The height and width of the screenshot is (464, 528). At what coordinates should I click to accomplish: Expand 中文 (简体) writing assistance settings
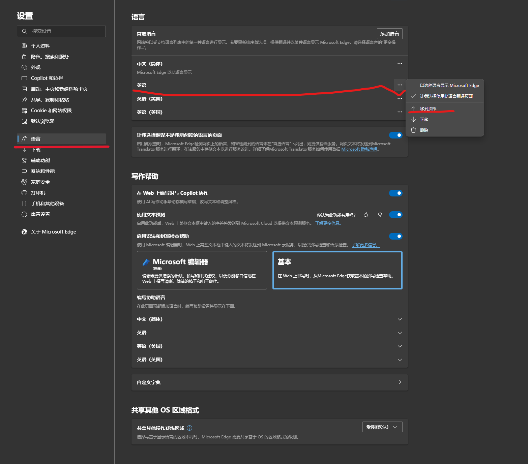coord(400,319)
